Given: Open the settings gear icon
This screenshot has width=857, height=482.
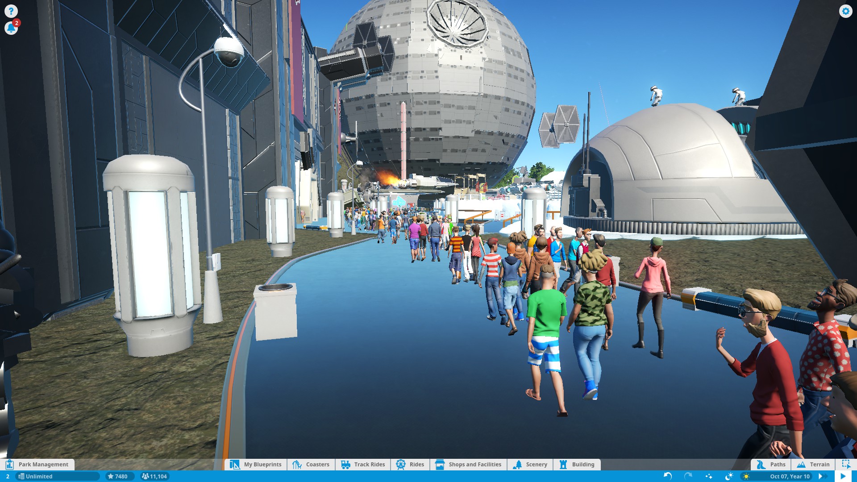Looking at the screenshot, I should pyautogui.click(x=845, y=11).
